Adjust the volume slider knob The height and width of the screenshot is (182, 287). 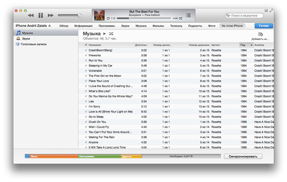[x=79, y=15]
